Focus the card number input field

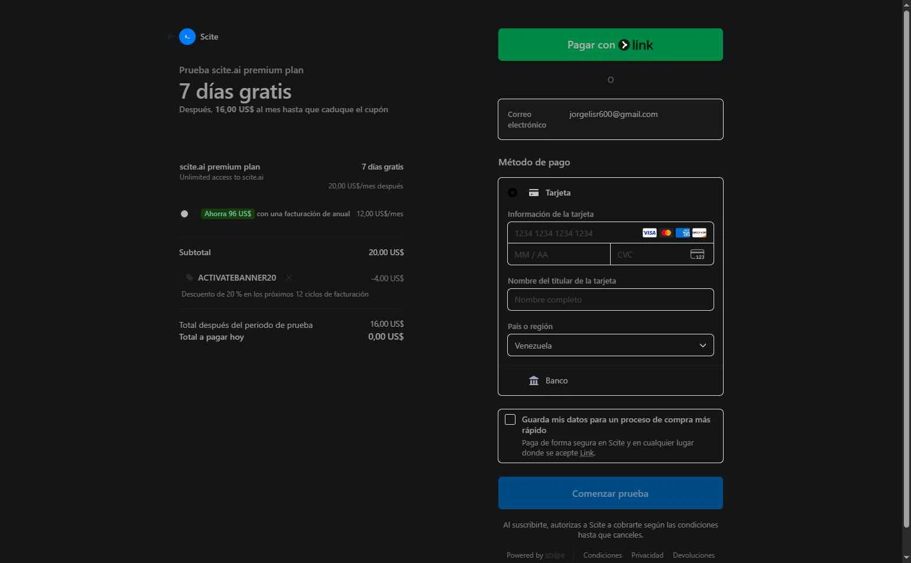[610, 233]
